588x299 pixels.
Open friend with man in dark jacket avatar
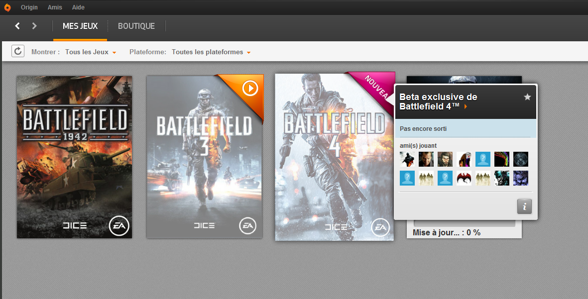pos(426,159)
